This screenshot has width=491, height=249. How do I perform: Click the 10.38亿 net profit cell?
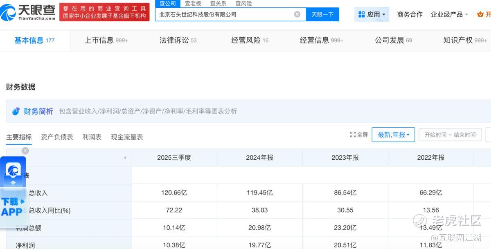pos(174,245)
